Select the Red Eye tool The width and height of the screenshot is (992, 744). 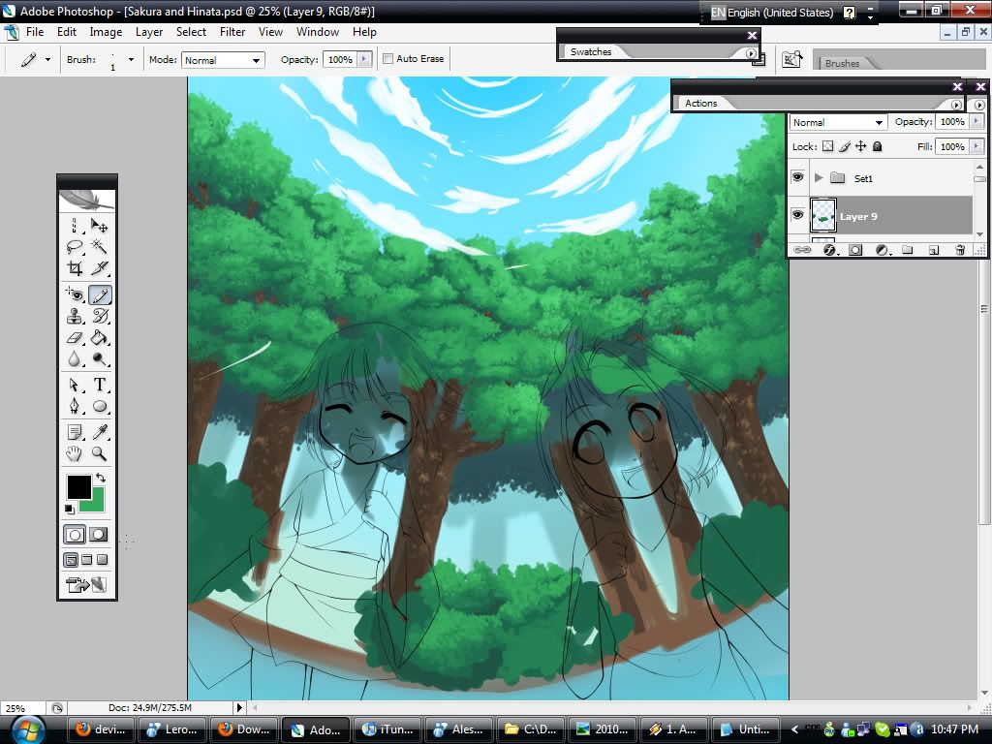(75, 294)
